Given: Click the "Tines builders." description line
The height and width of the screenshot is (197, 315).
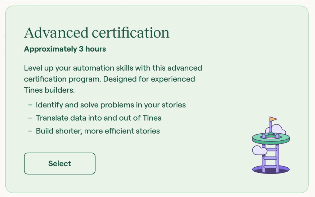Looking at the screenshot, I should (49, 90).
